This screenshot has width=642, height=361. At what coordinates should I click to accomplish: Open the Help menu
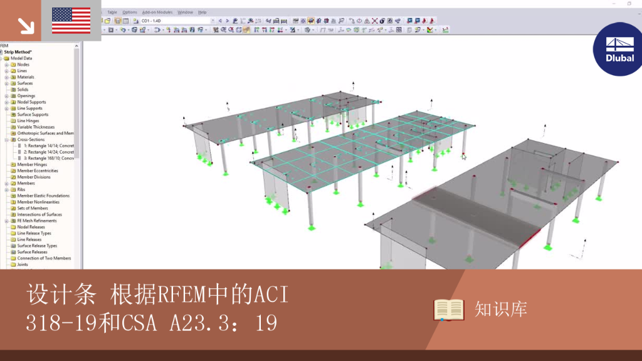(203, 13)
